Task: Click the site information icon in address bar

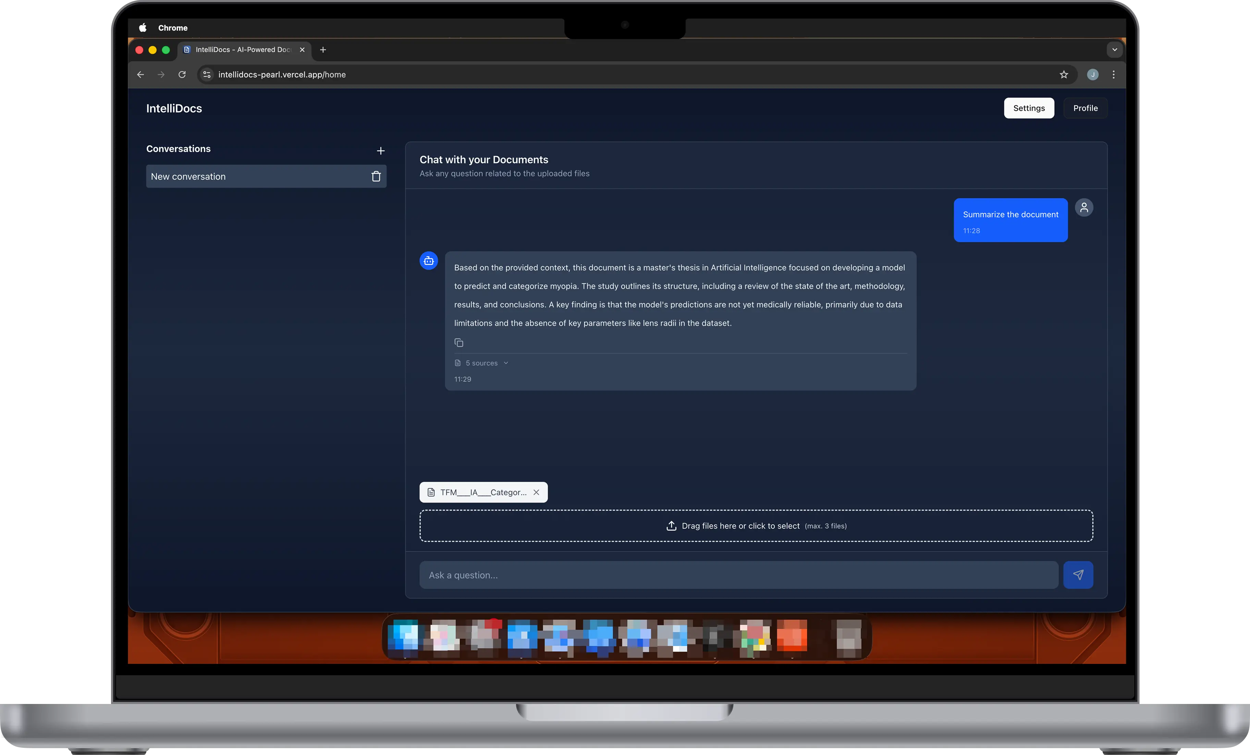Action: tap(207, 75)
